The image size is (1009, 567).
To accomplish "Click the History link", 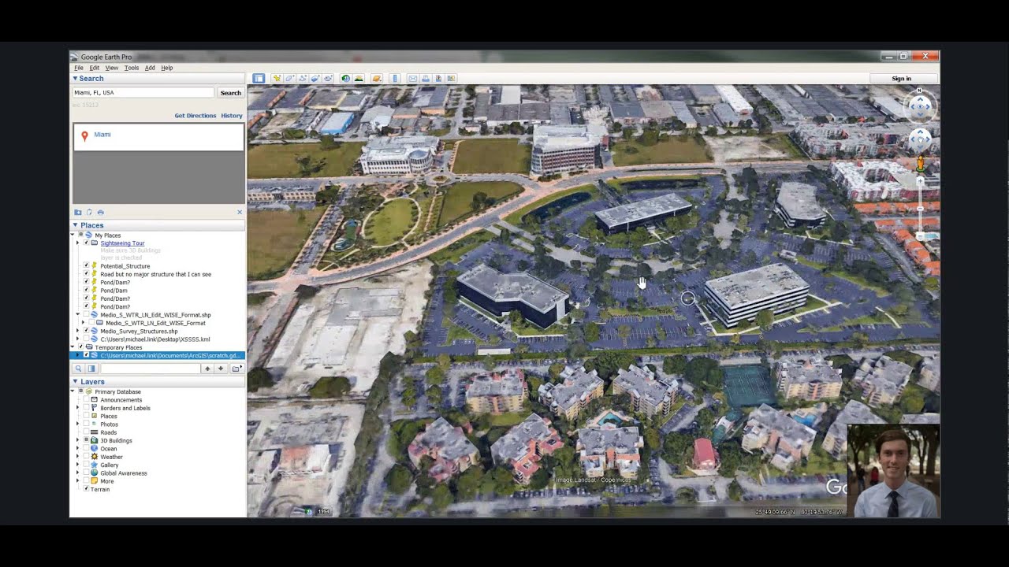I will tap(232, 116).
